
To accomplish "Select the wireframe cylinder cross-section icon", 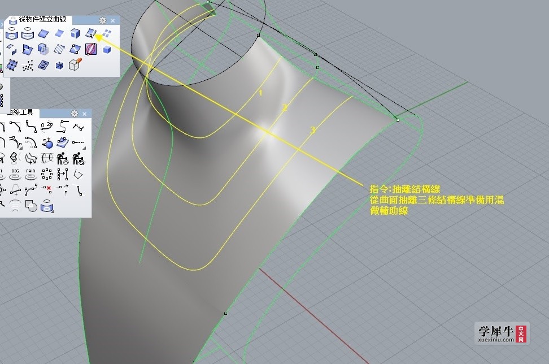I will coord(47,158).
